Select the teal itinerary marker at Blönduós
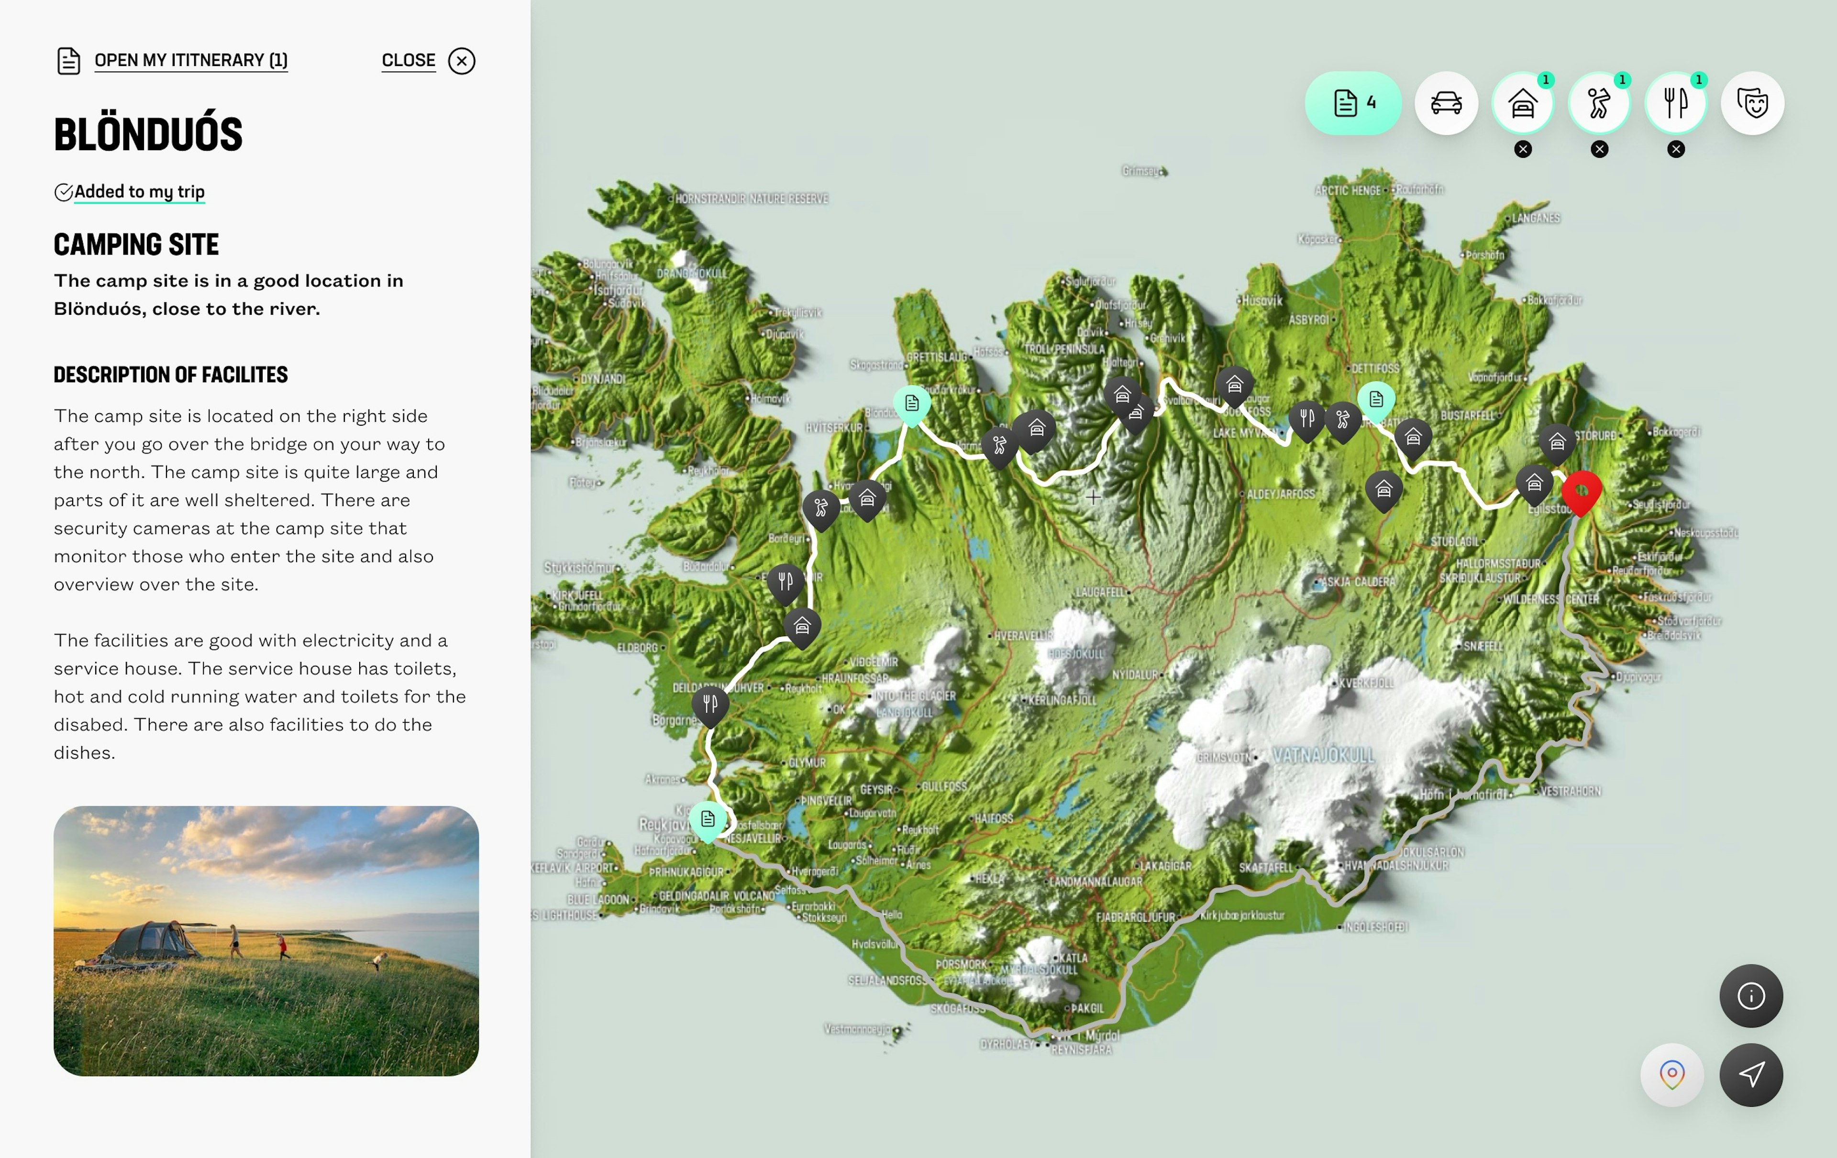This screenshot has width=1837, height=1158. tap(912, 403)
